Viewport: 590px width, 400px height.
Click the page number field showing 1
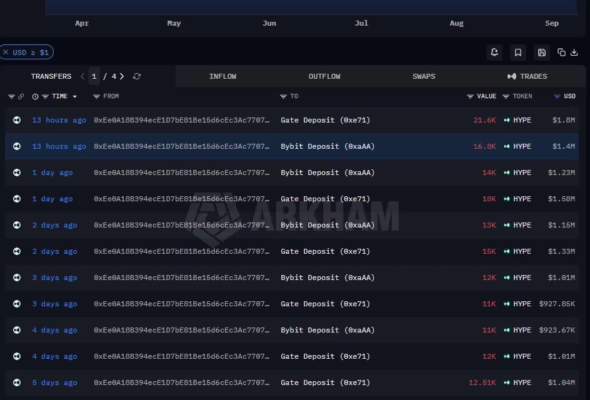[94, 76]
